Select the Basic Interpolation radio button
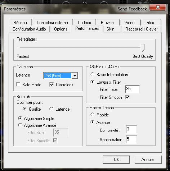Viewport: 170px width, 171px height. (x=92, y=74)
